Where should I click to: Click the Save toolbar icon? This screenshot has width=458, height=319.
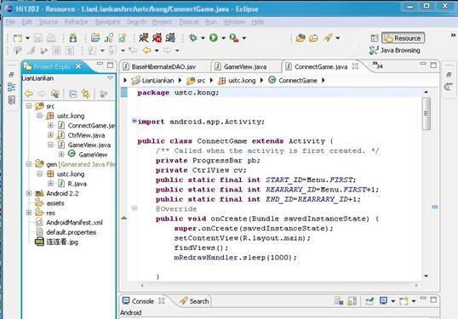(38, 38)
